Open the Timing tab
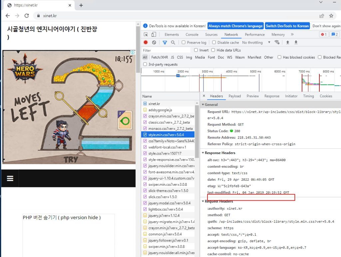 [x=308, y=96]
